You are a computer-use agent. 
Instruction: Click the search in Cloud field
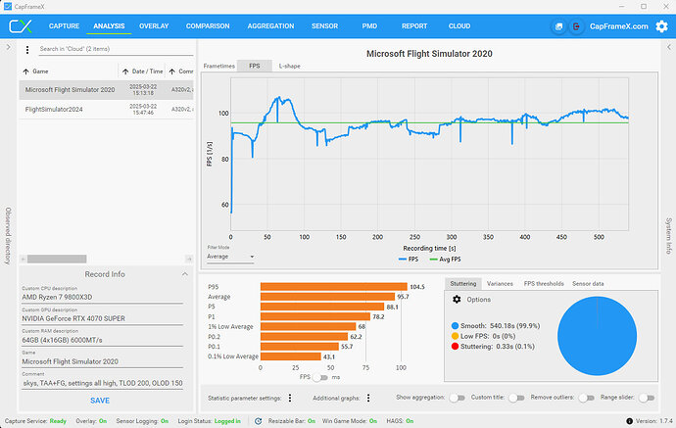pos(116,49)
